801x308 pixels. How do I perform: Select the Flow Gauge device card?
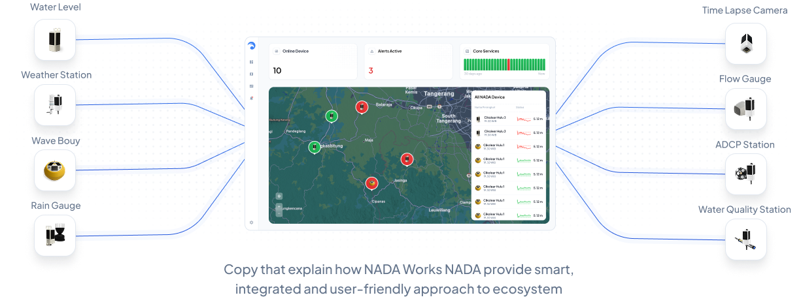[746, 109]
